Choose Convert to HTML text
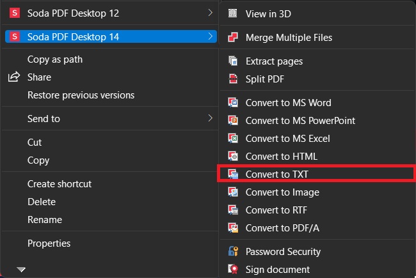 pos(282,157)
